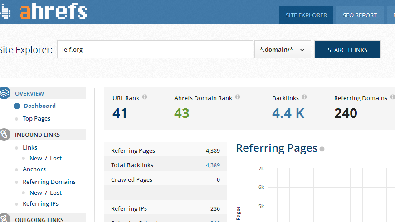
Task: Open the Dashboard page
Action: [x=39, y=106]
